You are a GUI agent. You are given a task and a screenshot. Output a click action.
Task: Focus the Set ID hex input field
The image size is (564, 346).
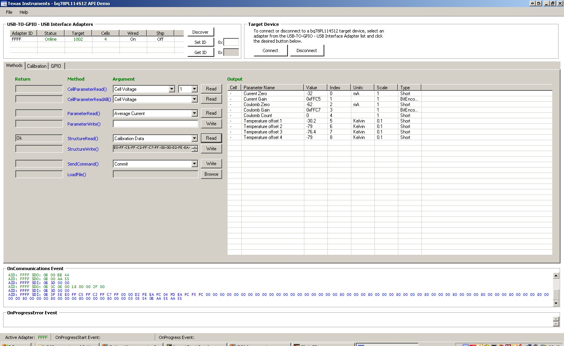click(x=231, y=42)
